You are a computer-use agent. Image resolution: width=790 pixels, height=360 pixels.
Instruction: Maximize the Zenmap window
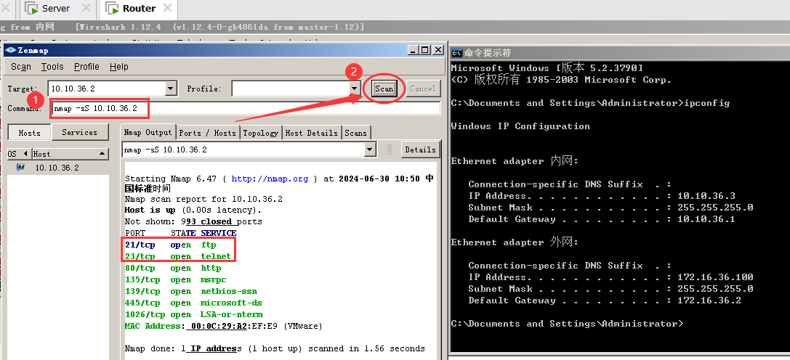coord(424,50)
